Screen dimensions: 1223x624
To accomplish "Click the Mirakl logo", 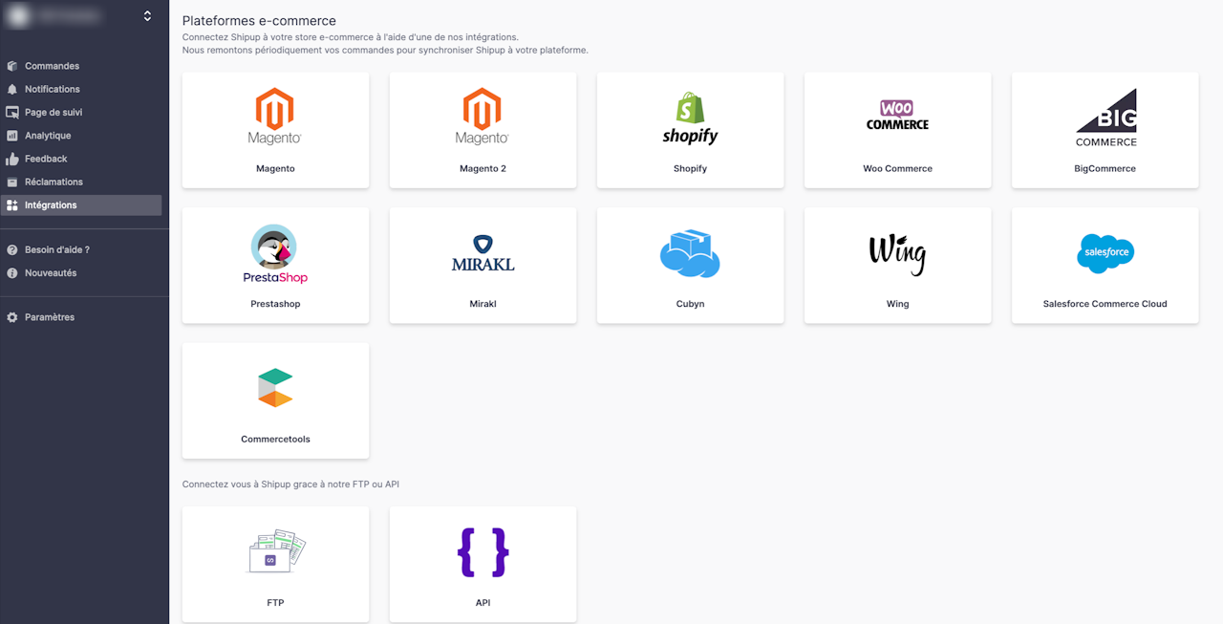I will point(483,253).
